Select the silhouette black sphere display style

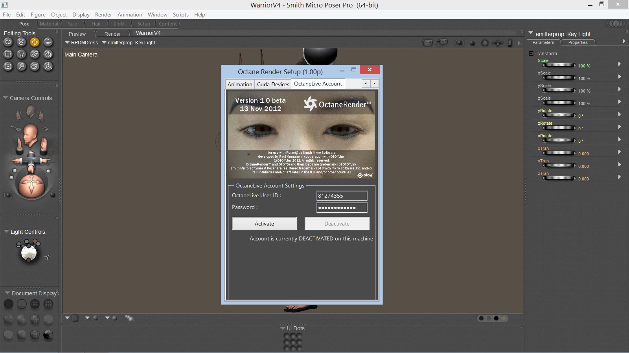[8, 304]
